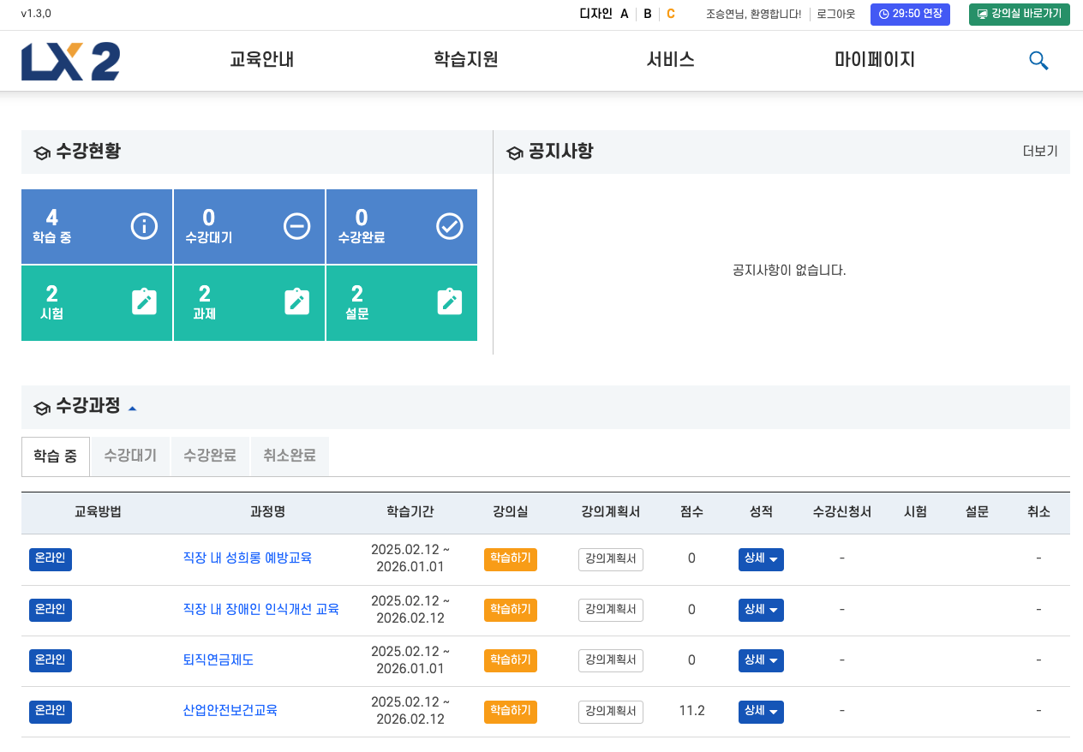Open the 설문 clipboard icon tile
1083x752 pixels.
point(449,301)
